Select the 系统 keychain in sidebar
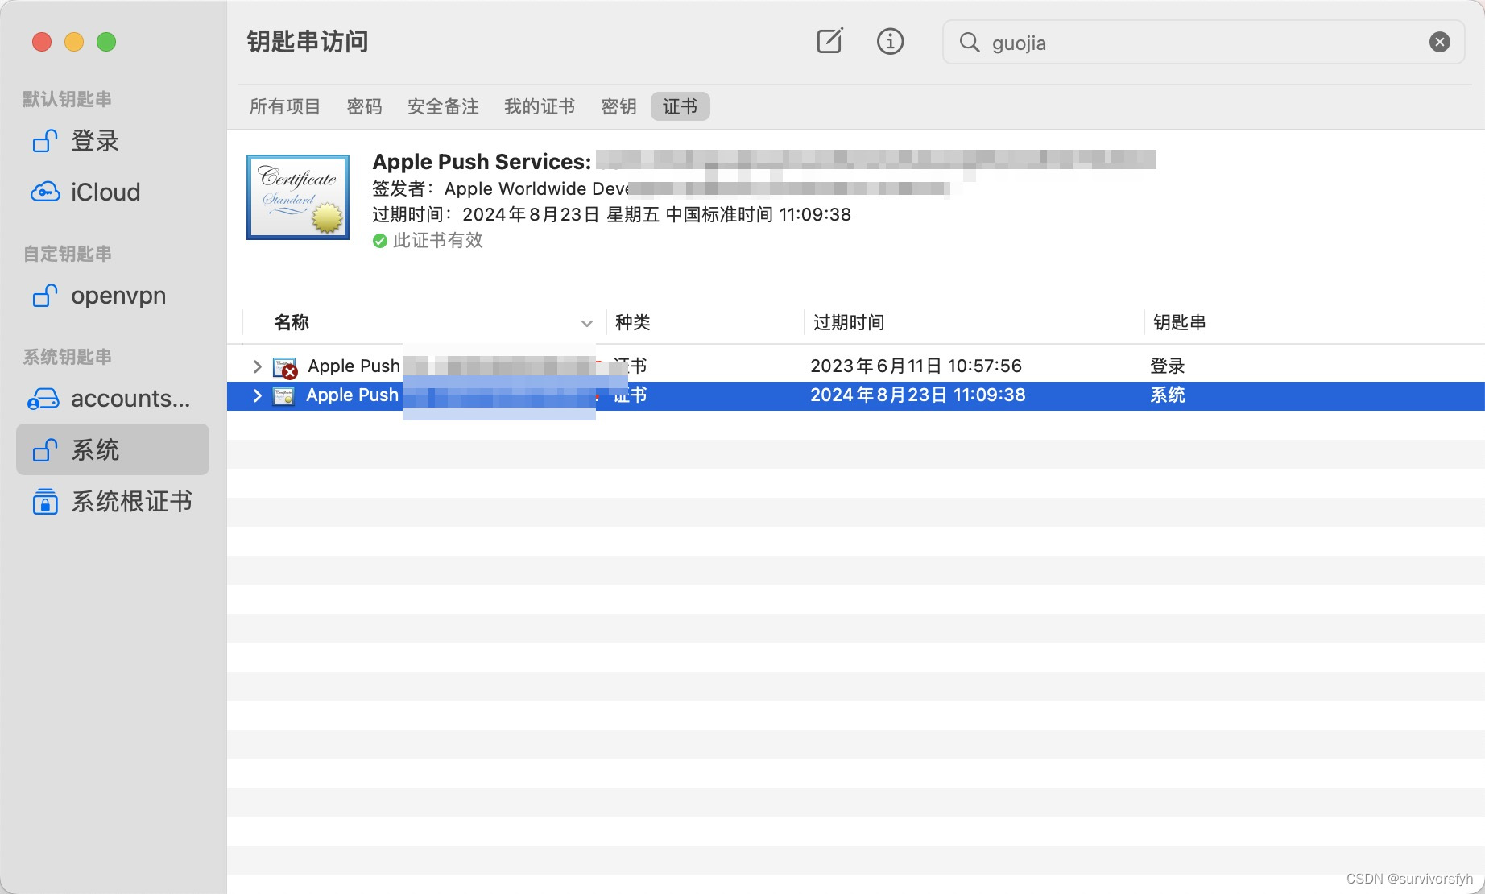 tap(113, 449)
